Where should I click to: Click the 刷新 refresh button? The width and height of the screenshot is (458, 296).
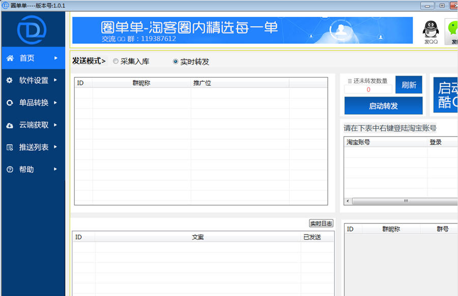click(409, 85)
